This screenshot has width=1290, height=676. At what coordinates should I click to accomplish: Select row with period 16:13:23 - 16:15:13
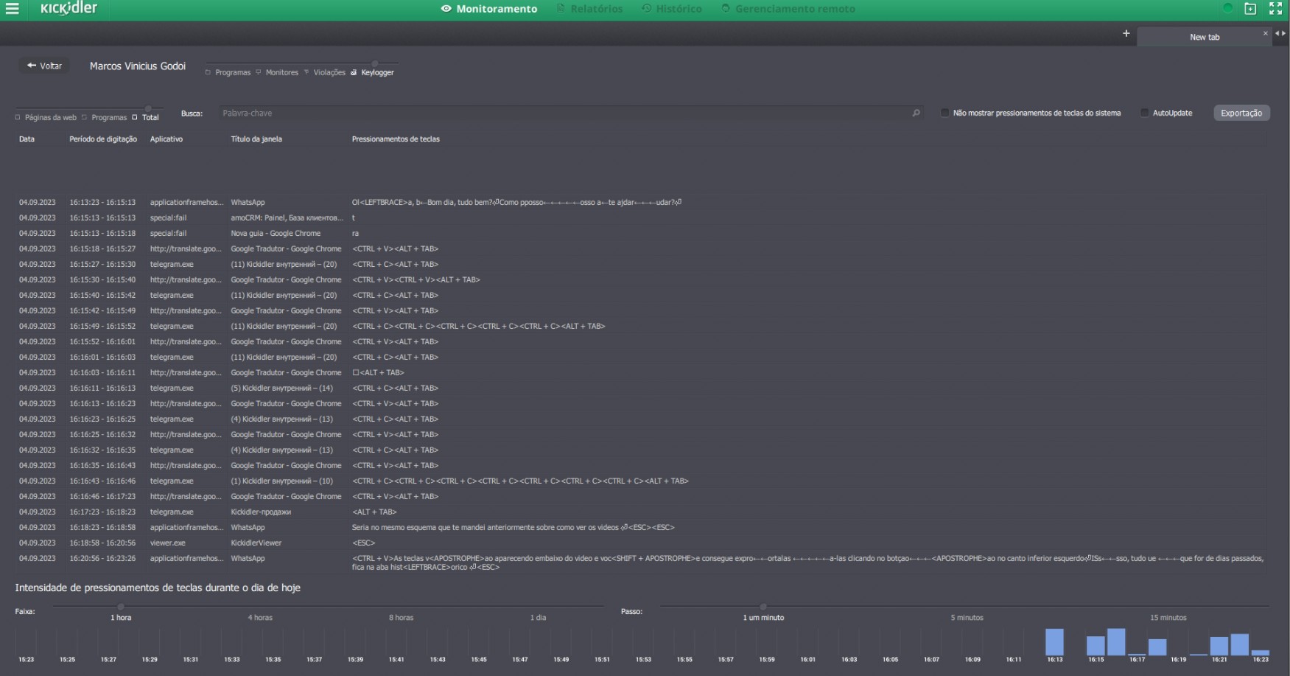click(x=641, y=202)
